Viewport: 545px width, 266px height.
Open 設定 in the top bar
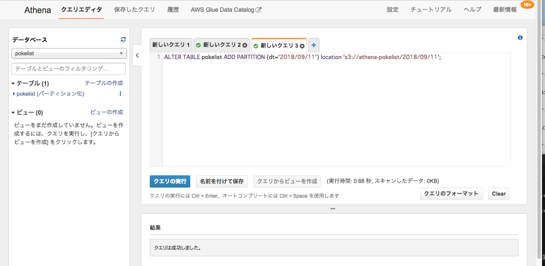point(393,10)
